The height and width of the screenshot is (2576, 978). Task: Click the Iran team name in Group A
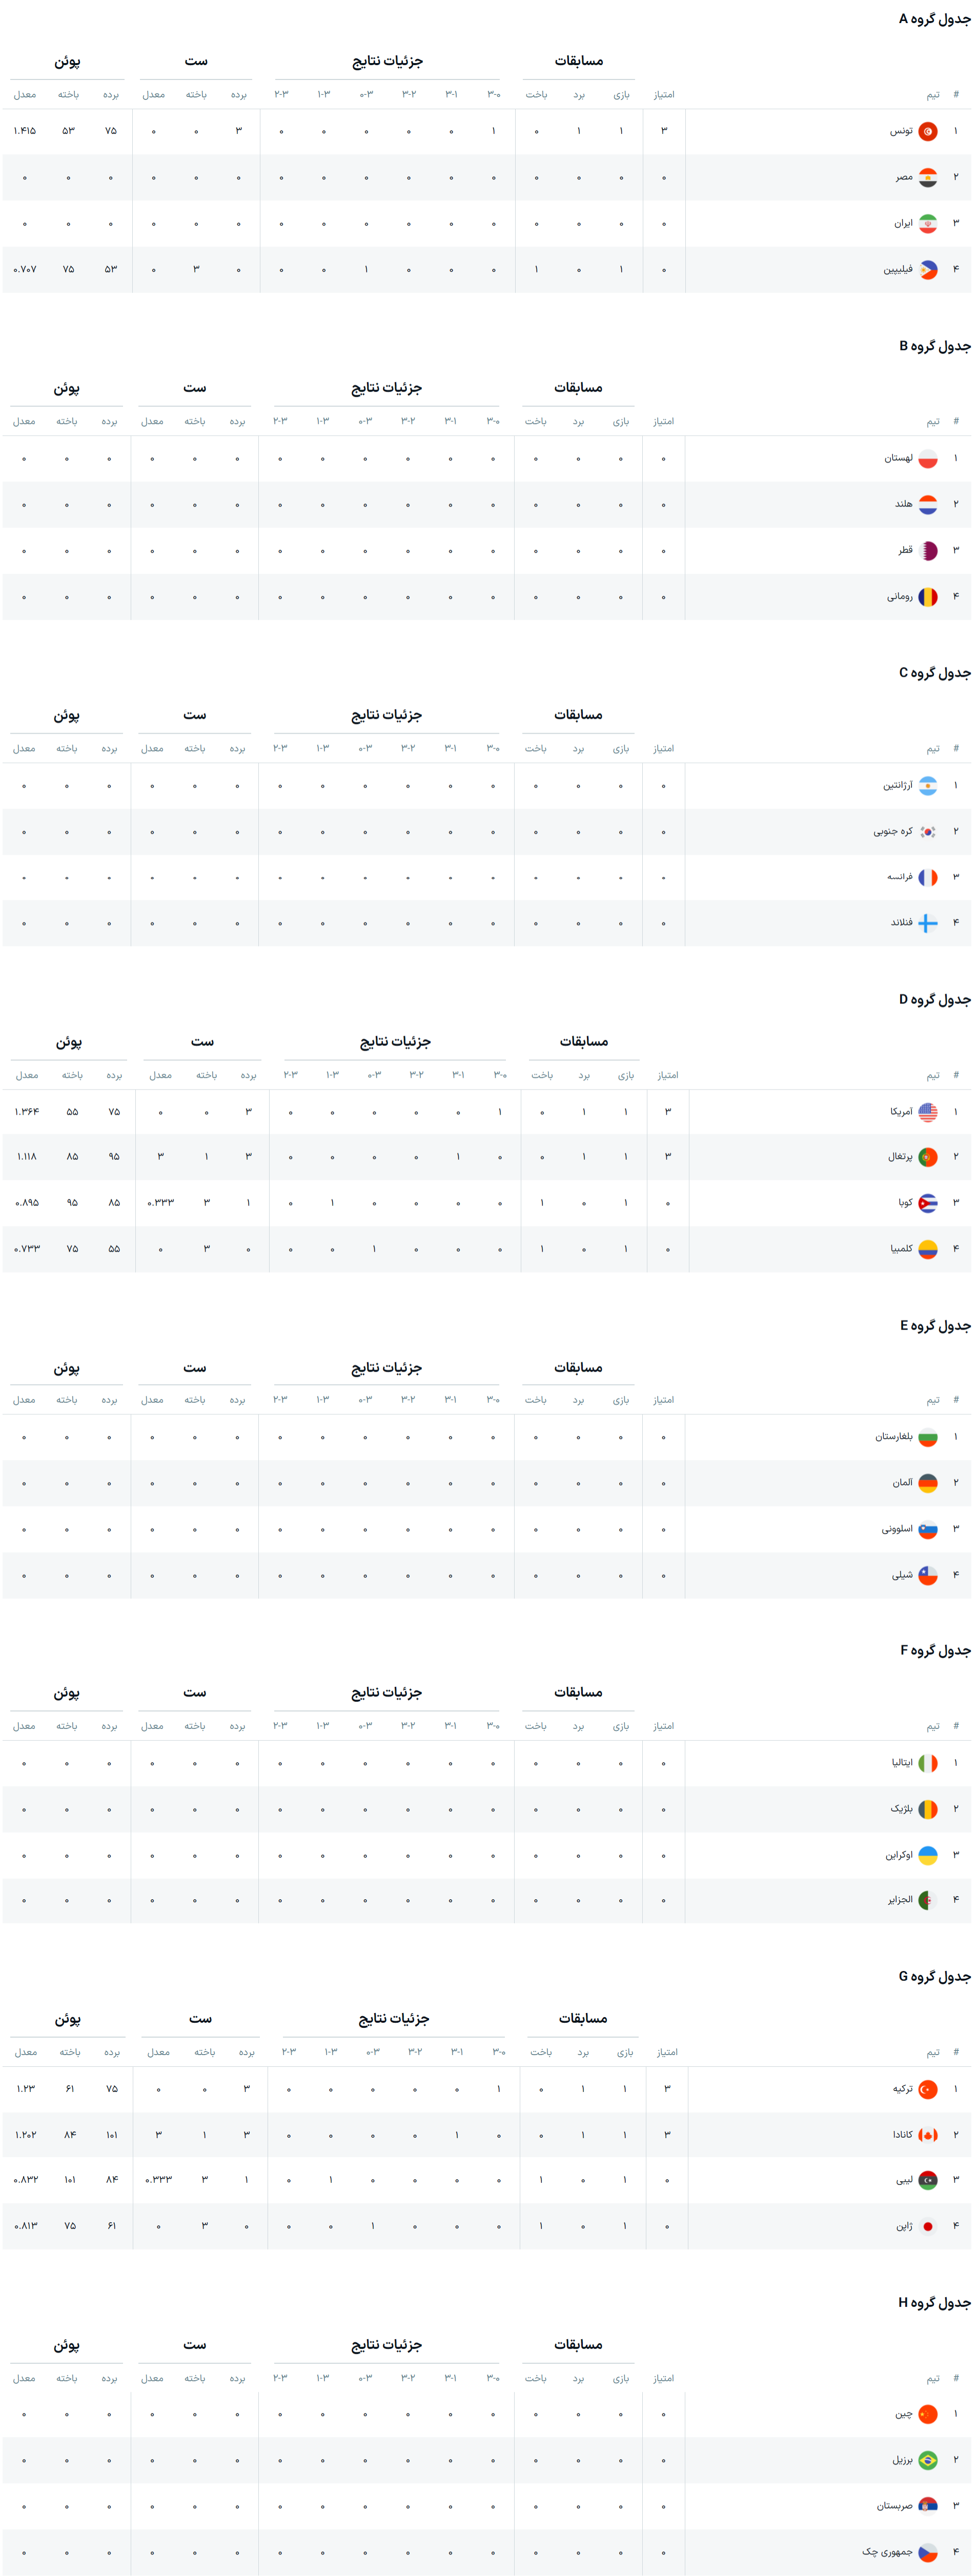tap(903, 224)
